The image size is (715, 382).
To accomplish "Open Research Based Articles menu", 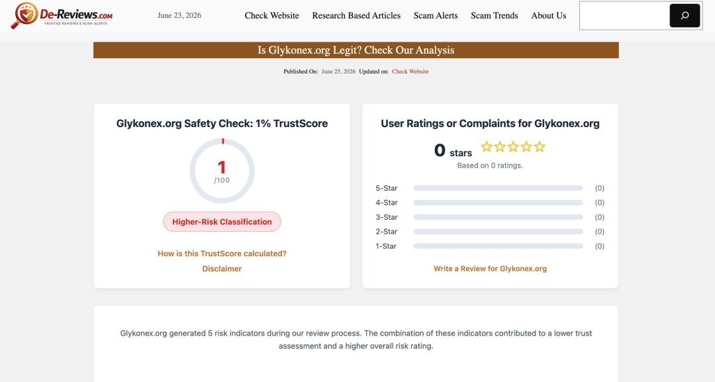I will (356, 15).
